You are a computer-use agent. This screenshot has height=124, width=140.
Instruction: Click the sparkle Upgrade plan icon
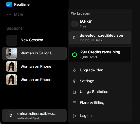(75, 70)
